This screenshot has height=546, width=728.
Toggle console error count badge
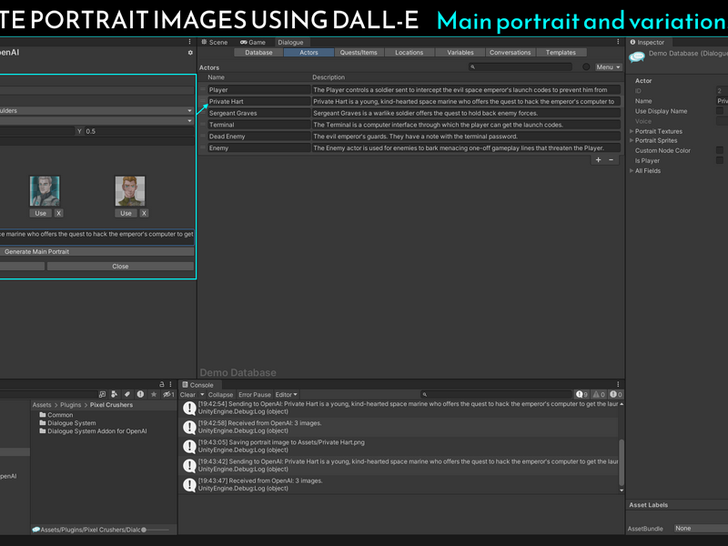click(616, 395)
